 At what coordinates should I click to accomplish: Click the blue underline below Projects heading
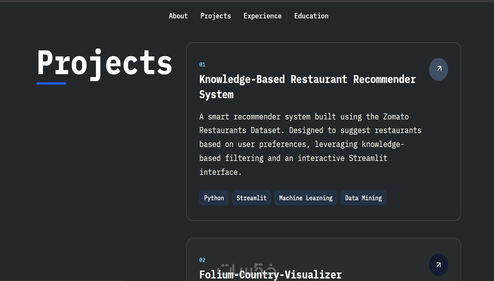[51, 83]
